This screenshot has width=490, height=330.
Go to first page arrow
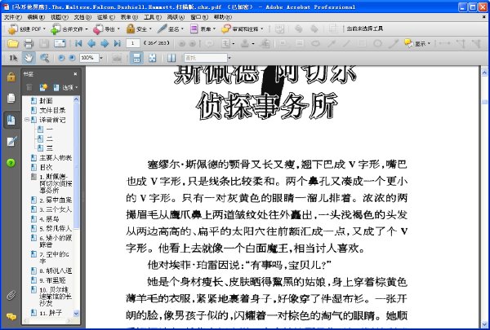(78, 43)
